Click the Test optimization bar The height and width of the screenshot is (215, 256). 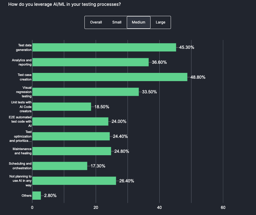71,136
